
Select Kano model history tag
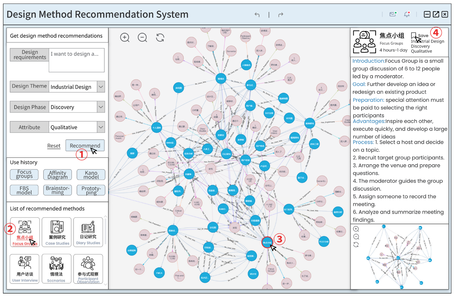(x=91, y=175)
